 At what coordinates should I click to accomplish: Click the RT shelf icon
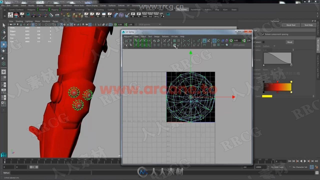[x=34, y=15]
